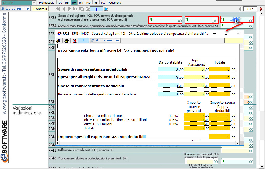The height and width of the screenshot is (169, 265).
Task: Click the red right arrow next to '1 di 2'
Action: pyautogui.click(x=261, y=9)
